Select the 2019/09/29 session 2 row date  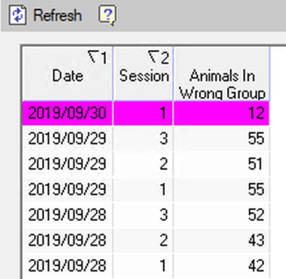point(67,164)
